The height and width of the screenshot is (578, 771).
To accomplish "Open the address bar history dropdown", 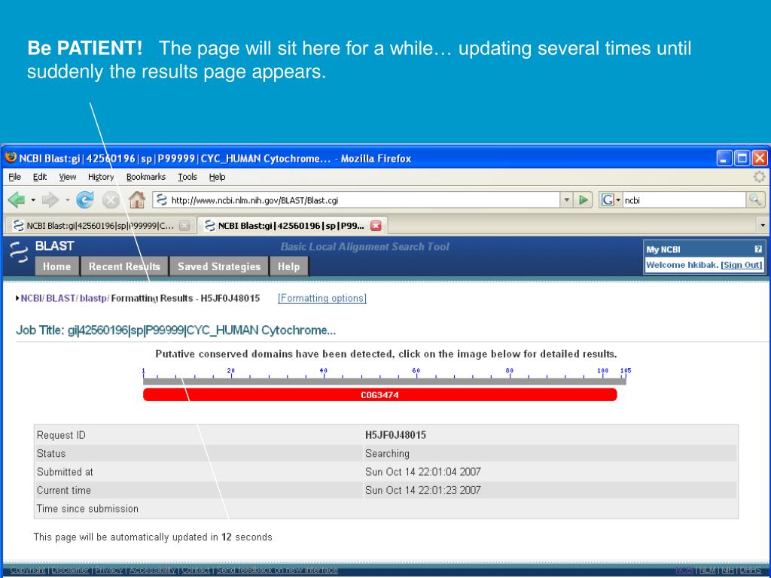I will coord(566,199).
